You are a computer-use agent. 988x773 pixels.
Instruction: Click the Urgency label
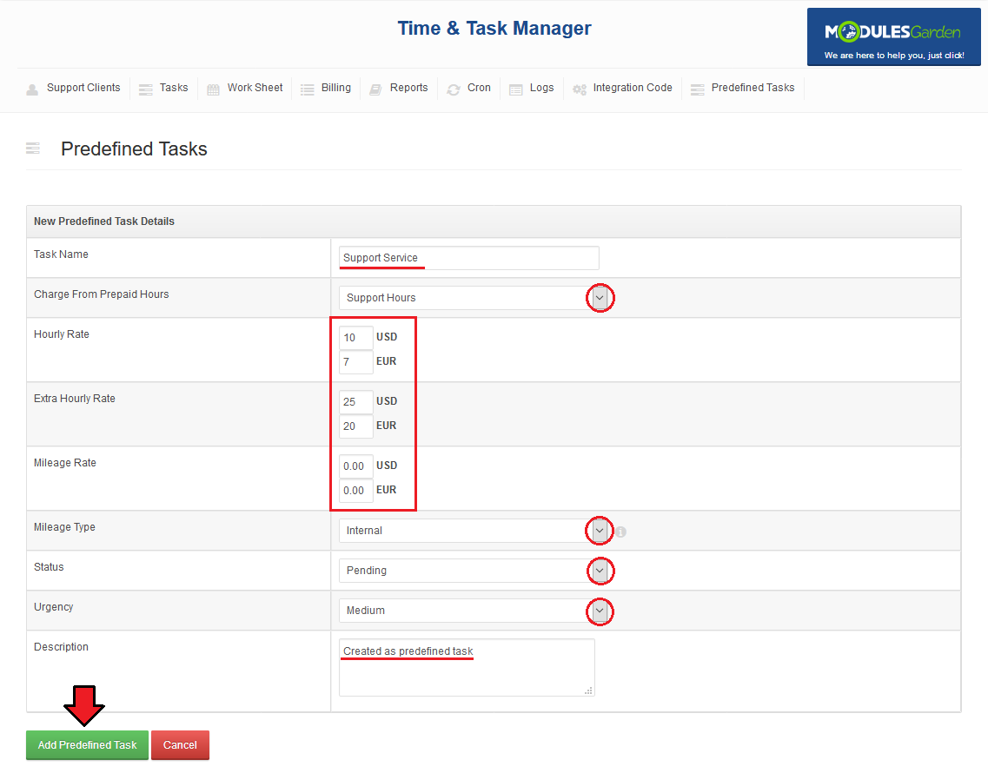54,607
